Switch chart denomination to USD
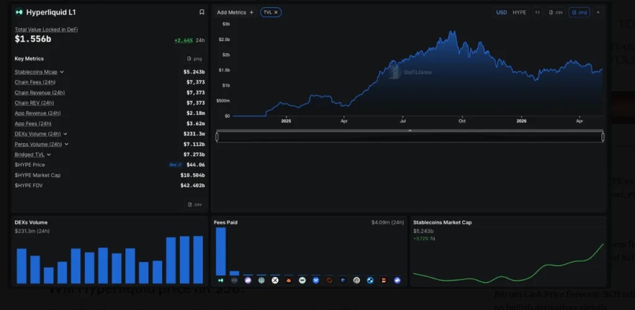The image size is (635, 310). click(x=501, y=12)
